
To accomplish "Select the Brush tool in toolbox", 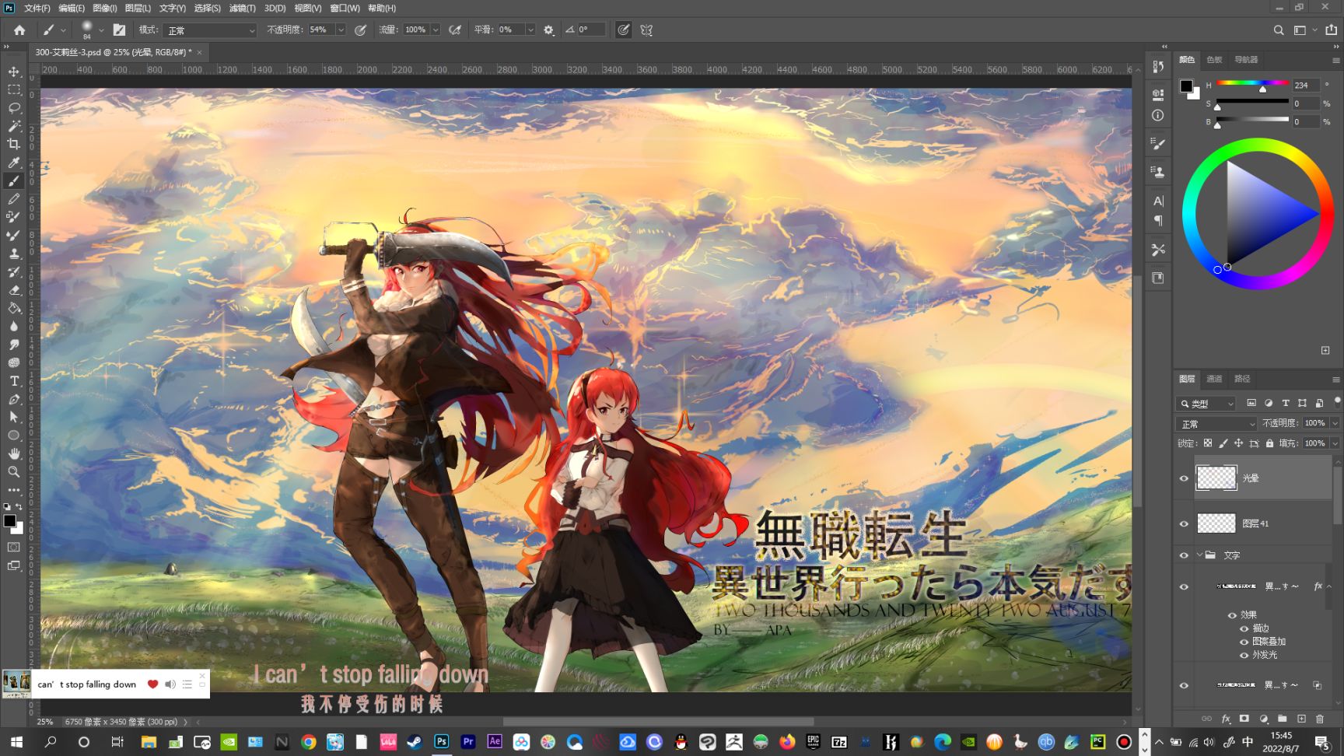I will 14,180.
